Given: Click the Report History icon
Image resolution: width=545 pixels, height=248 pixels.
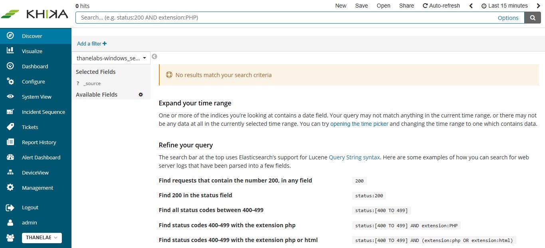Looking at the screenshot, I should (x=10, y=142).
